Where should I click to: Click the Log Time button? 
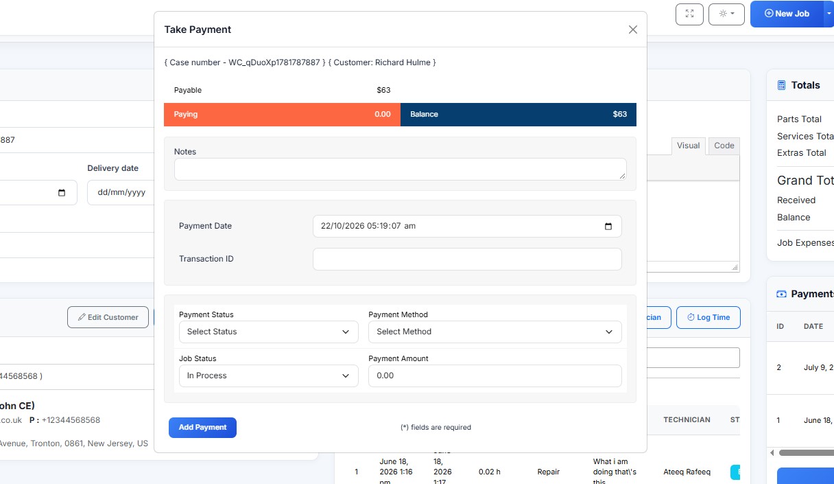click(x=708, y=317)
